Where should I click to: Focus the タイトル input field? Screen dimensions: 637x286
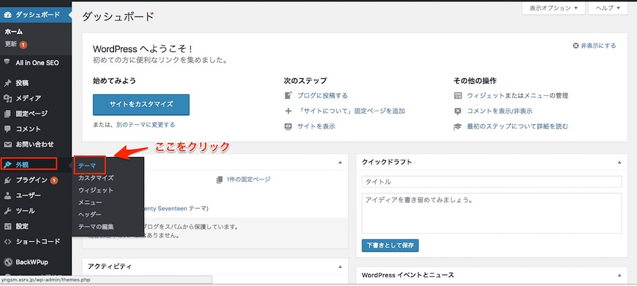[x=492, y=182]
